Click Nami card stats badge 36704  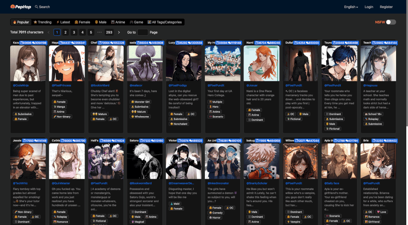267,42
